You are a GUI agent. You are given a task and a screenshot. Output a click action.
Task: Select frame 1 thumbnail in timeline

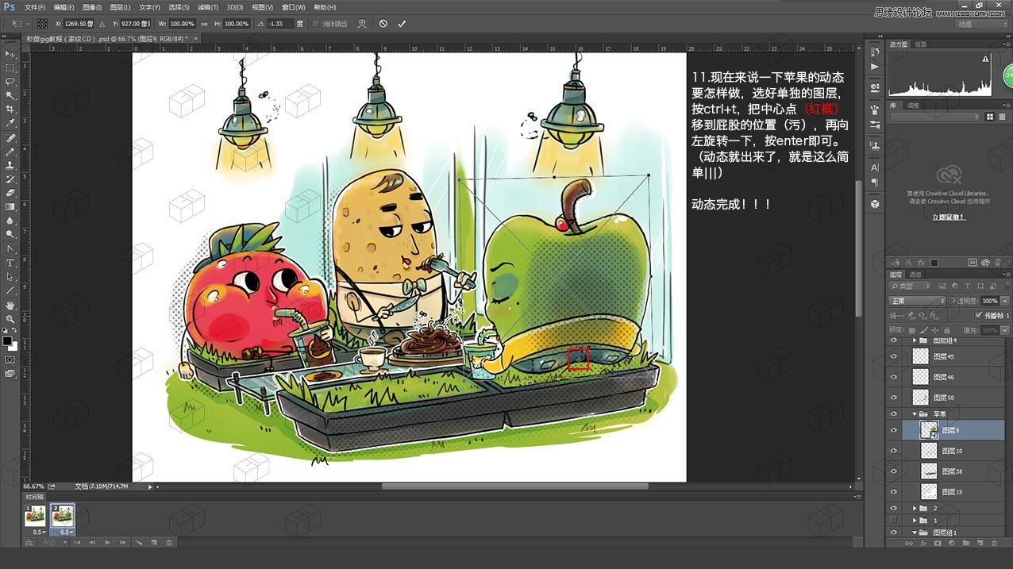point(35,517)
